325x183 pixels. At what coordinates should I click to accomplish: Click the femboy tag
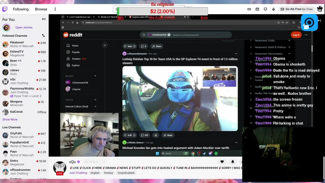tap(108, 173)
